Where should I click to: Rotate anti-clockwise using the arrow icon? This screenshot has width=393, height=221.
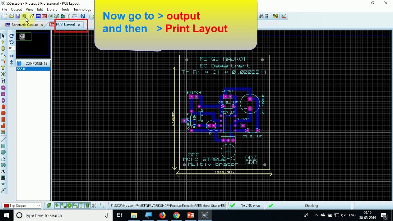pyautogui.click(x=11, y=42)
